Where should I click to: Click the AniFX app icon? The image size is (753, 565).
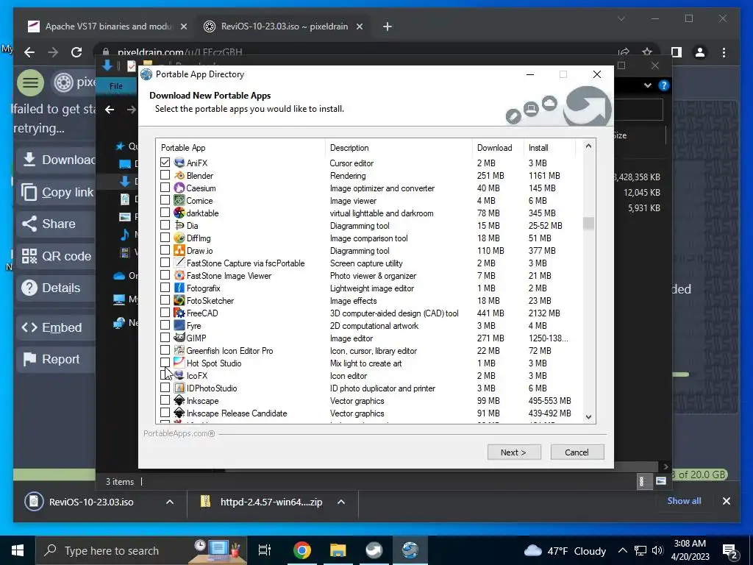179,163
